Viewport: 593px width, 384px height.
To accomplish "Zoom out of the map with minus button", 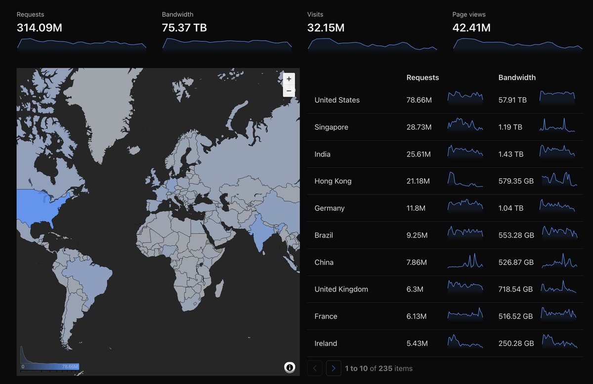I will (x=289, y=92).
